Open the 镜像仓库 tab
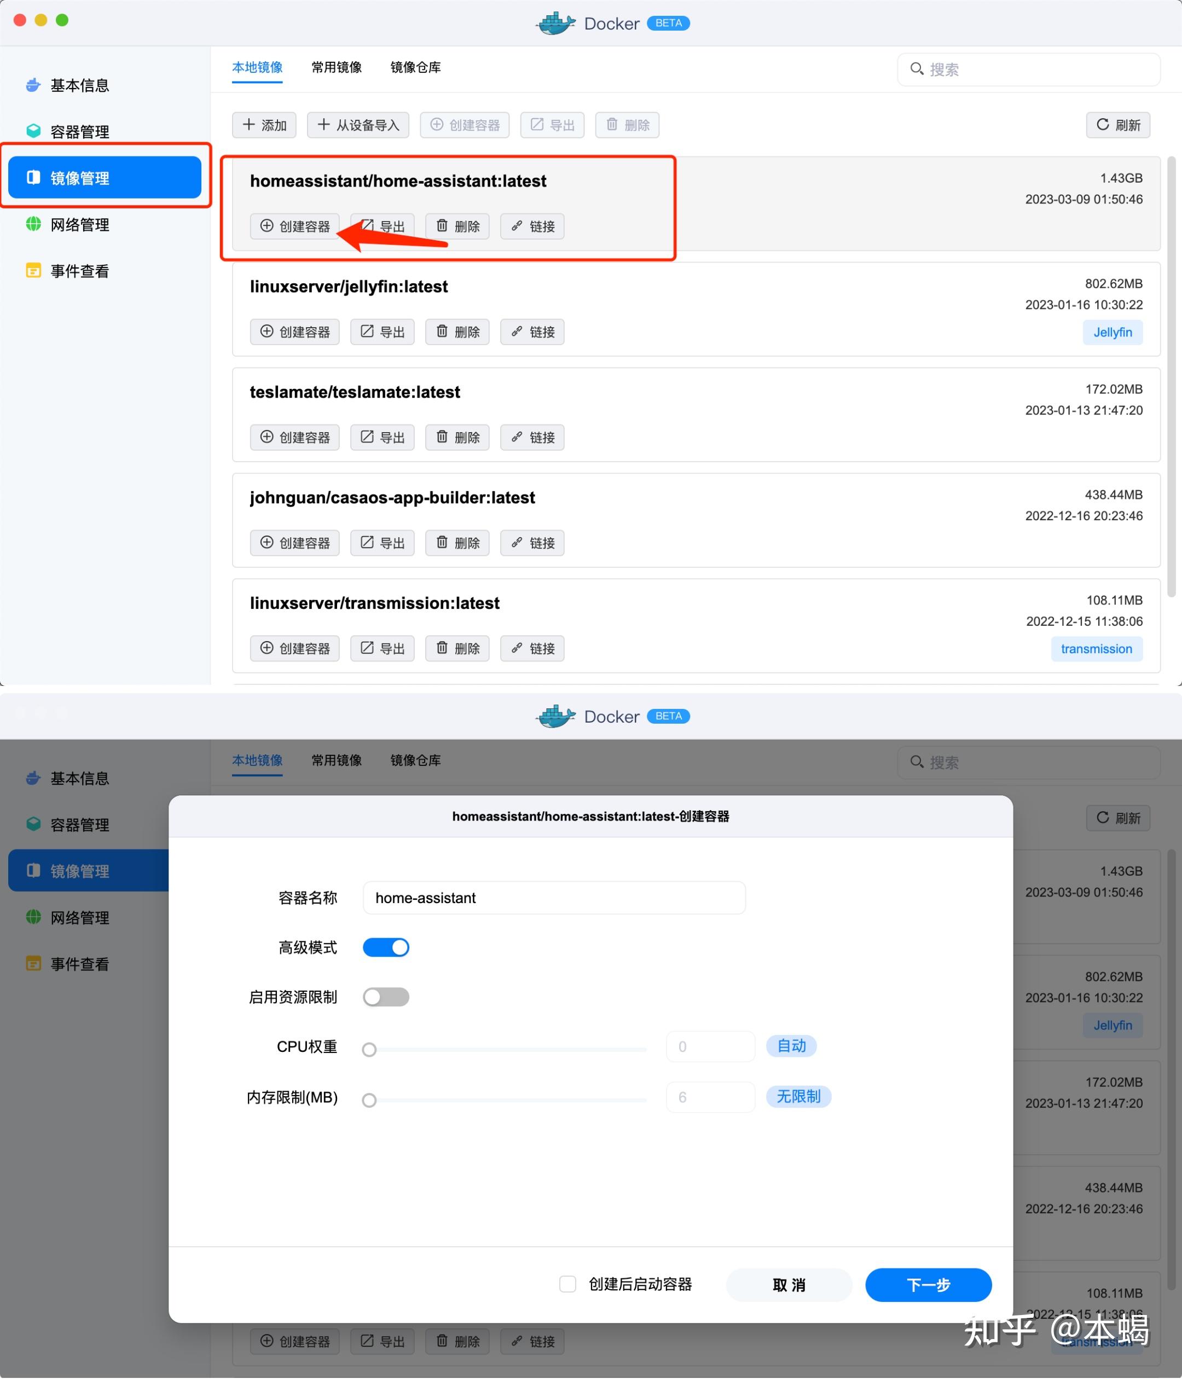The width and height of the screenshot is (1182, 1379). pos(415,67)
